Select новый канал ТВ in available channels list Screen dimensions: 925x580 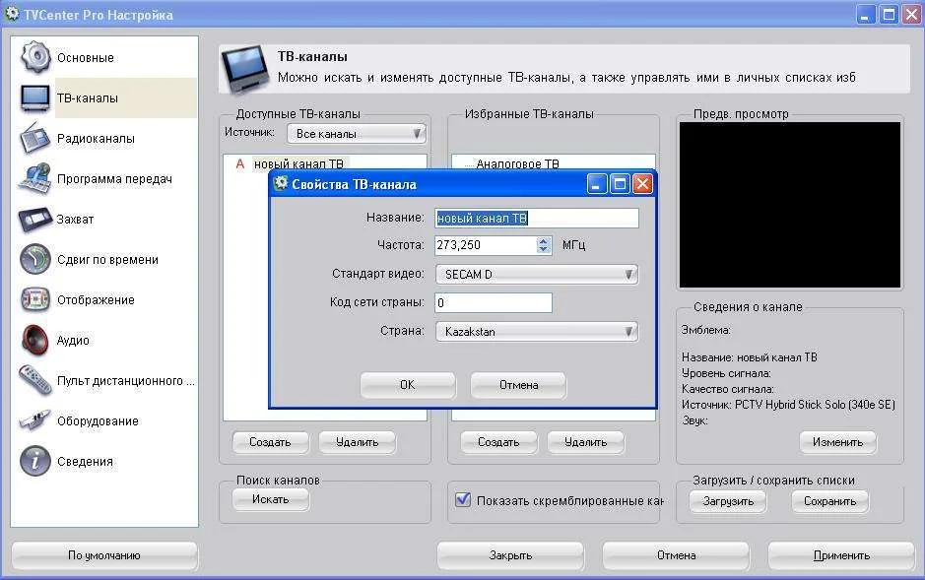click(298, 163)
